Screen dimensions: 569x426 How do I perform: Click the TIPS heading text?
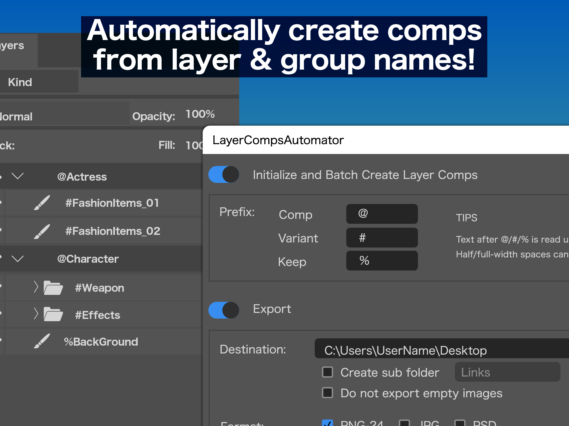point(467,218)
